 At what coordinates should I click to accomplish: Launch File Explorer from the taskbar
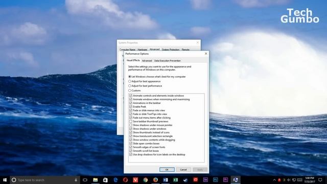[96, 180]
